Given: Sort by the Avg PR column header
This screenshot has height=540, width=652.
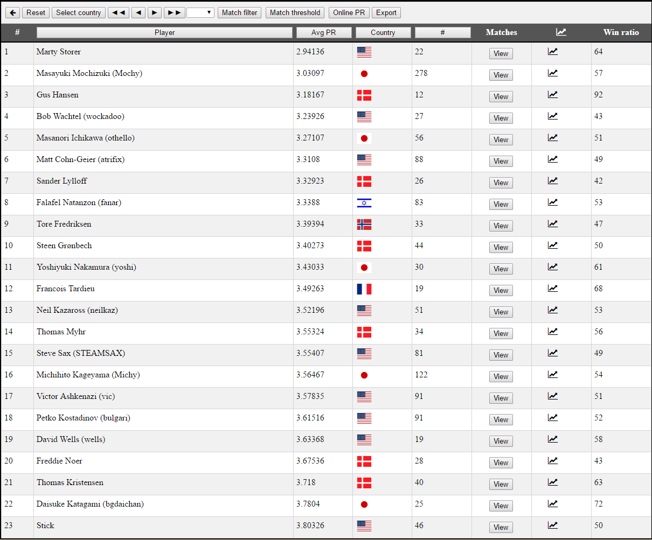Looking at the screenshot, I should [323, 32].
